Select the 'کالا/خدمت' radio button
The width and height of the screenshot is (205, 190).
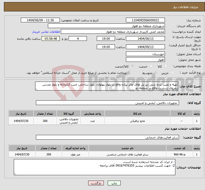[x=133, y=66]
